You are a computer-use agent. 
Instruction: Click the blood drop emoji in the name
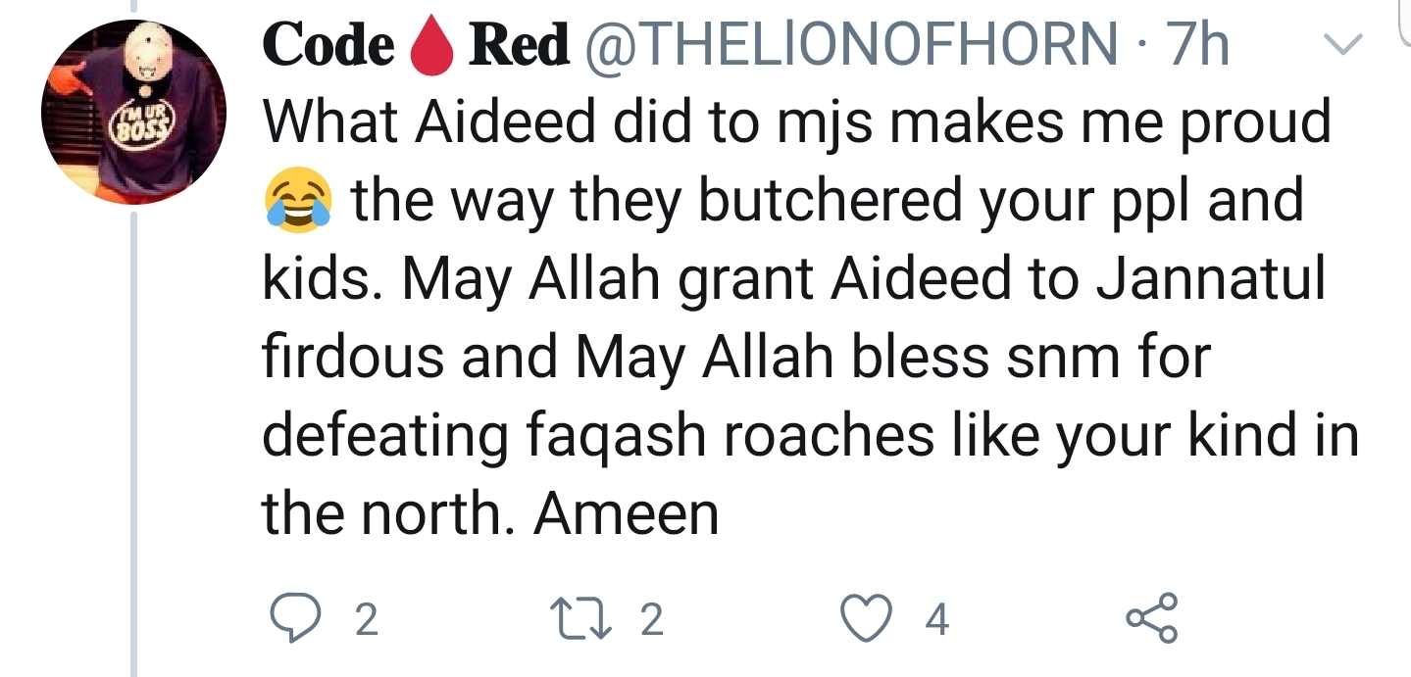pos(432,48)
